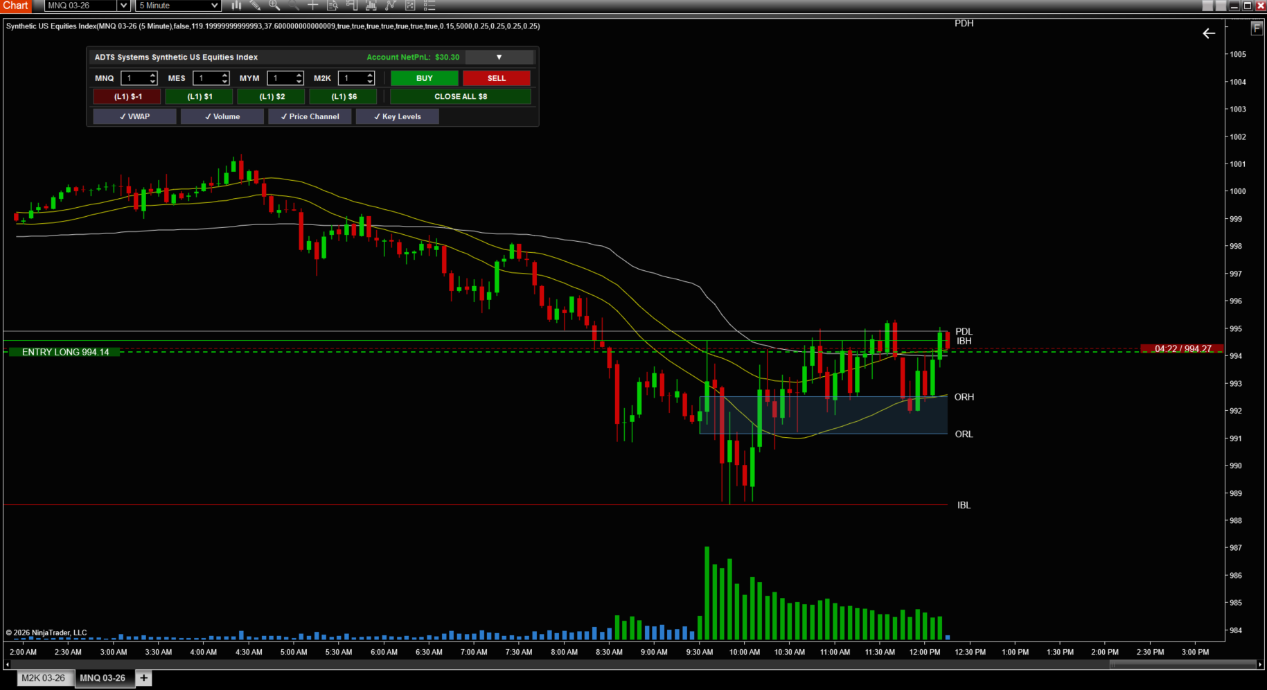Select the trend line drawing icon
The height and width of the screenshot is (690, 1267).
pyautogui.click(x=390, y=6)
